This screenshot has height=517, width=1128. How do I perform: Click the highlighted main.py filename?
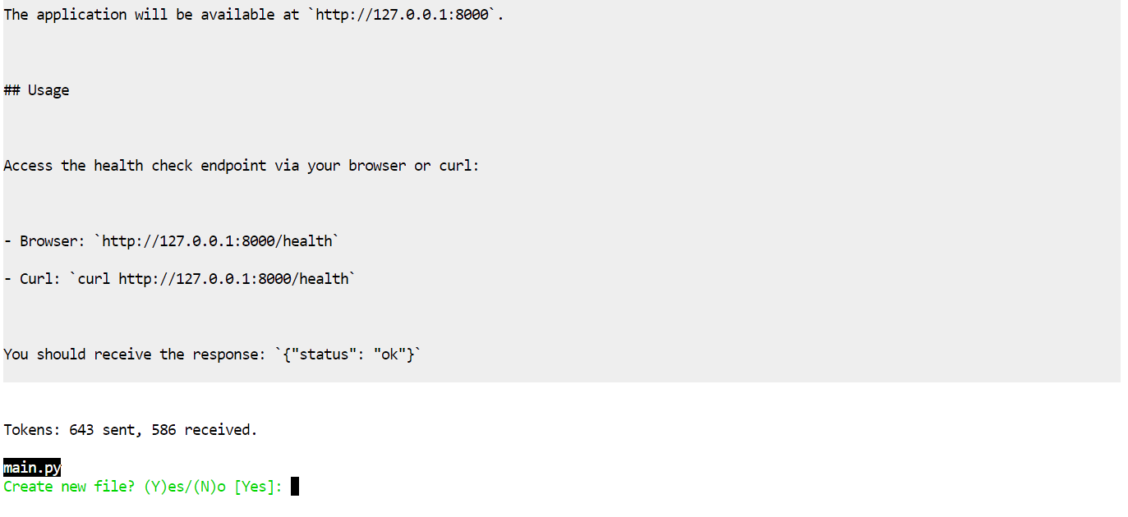click(x=32, y=468)
